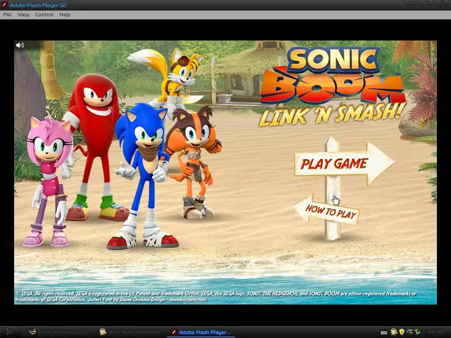Open the yellow security shield tray icon

(402, 332)
